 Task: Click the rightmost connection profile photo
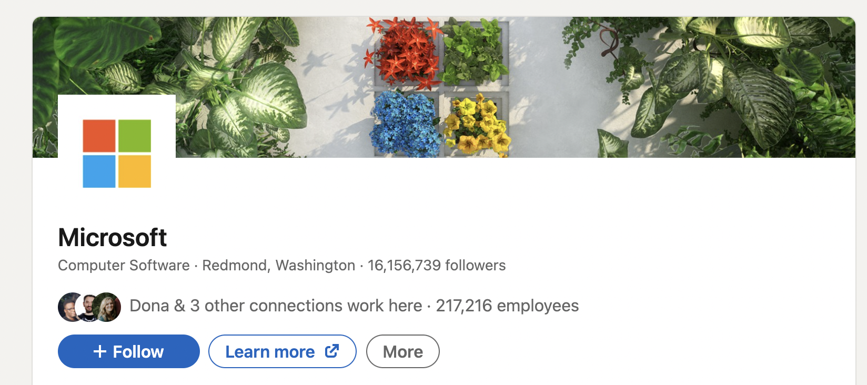tap(108, 307)
